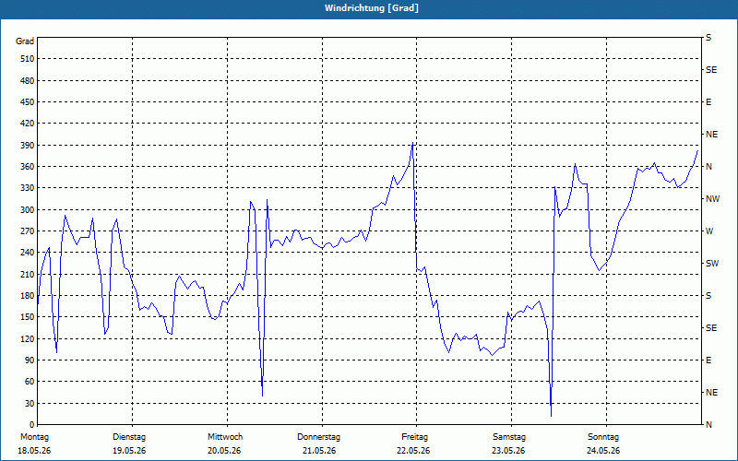Screen dimensions: 738x461
Task: Select the Grad axis unit label
Action: [25, 41]
